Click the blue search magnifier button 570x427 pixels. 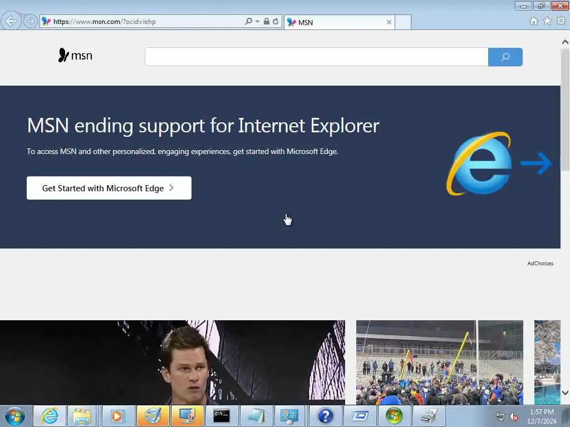click(x=505, y=57)
